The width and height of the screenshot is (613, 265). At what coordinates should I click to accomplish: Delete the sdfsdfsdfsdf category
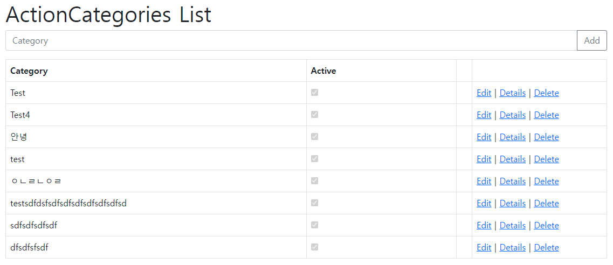coord(546,225)
